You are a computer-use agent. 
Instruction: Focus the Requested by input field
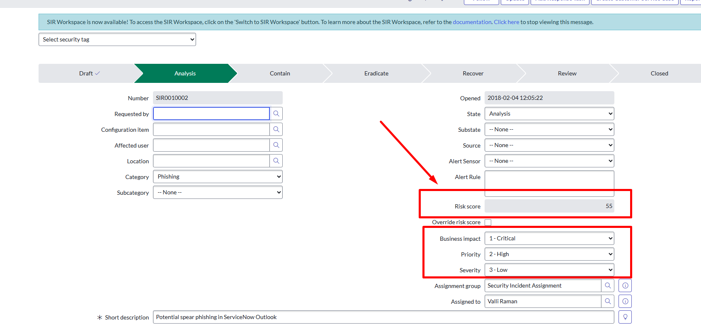click(211, 114)
